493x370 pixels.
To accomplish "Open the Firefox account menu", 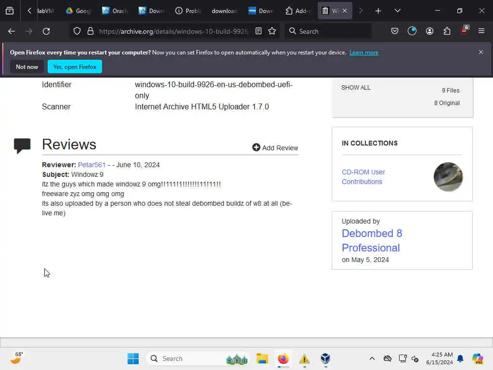I will pos(429,31).
